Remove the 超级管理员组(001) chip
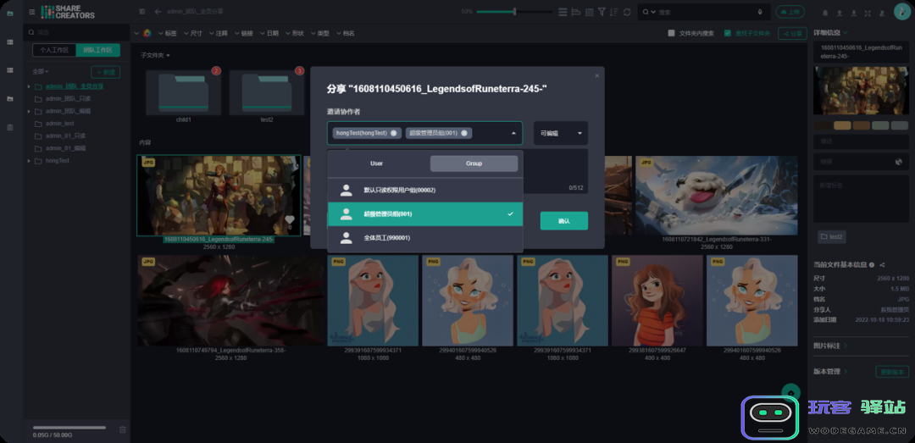915x443 pixels. (x=464, y=133)
